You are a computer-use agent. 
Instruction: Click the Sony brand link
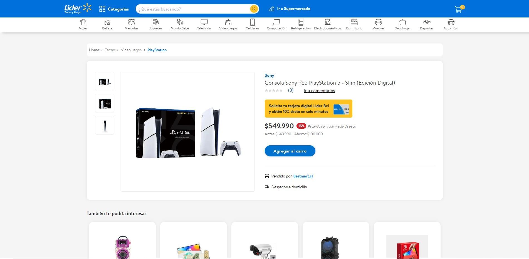click(269, 75)
